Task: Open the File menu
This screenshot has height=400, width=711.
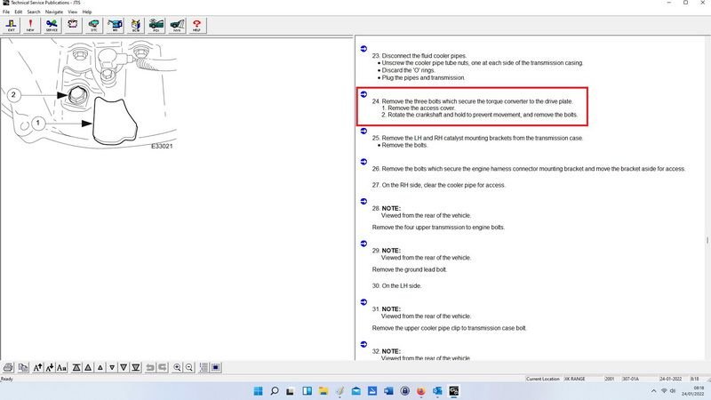Action: (x=6, y=12)
